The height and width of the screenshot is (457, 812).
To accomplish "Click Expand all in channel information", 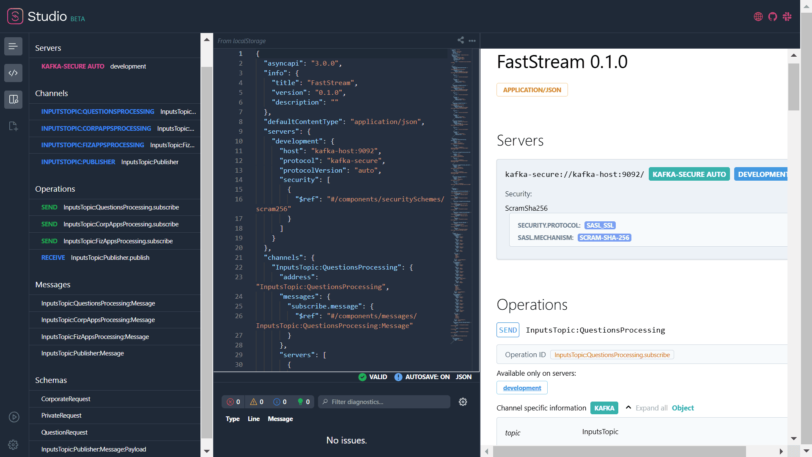I will coord(651,408).
